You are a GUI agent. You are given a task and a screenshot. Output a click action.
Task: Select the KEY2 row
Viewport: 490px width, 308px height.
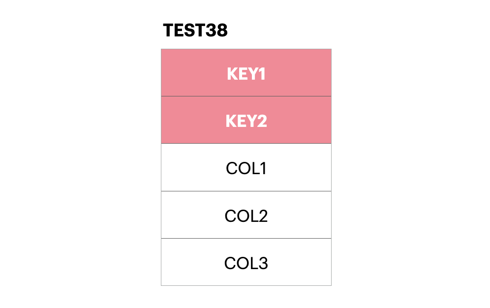(x=246, y=120)
